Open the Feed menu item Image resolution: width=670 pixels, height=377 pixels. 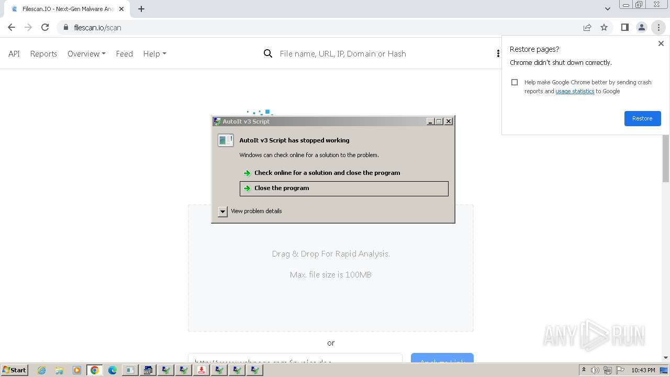click(124, 53)
